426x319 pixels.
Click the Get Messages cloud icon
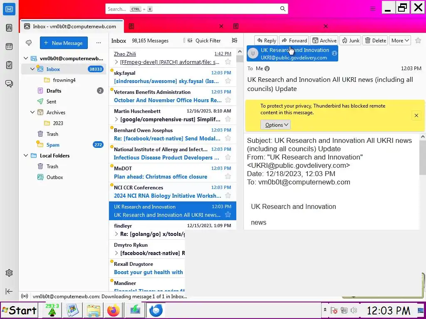point(29,43)
